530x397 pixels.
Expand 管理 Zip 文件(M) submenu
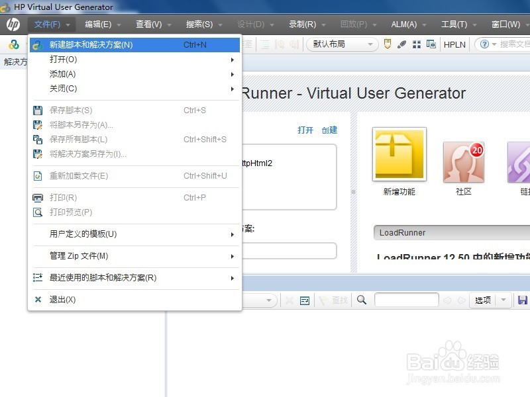click(134, 256)
